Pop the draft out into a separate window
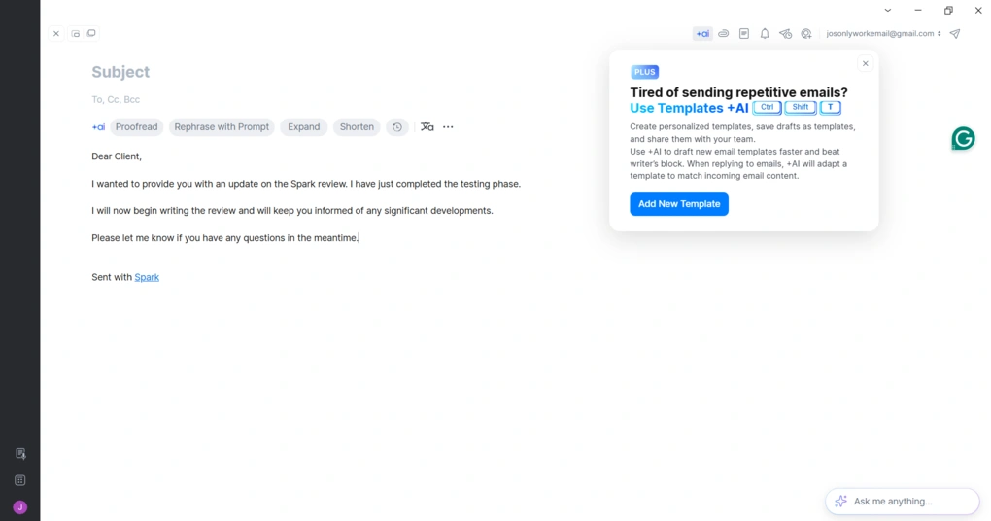The width and height of the screenshot is (991, 521). point(91,33)
